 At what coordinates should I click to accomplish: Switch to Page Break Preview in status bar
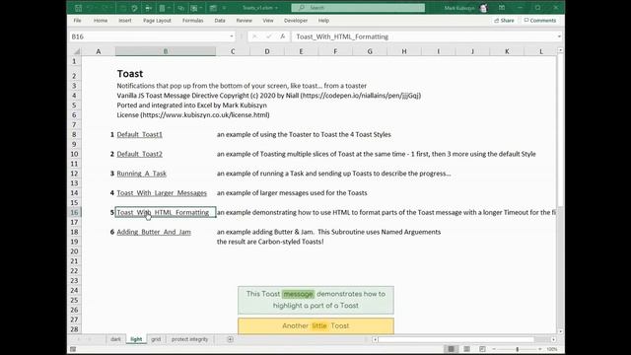[x=482, y=349]
